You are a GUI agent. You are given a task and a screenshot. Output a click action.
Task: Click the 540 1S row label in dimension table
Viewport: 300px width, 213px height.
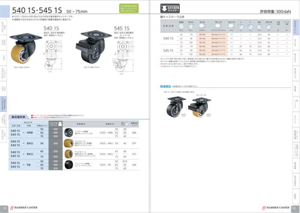[x=168, y=38]
